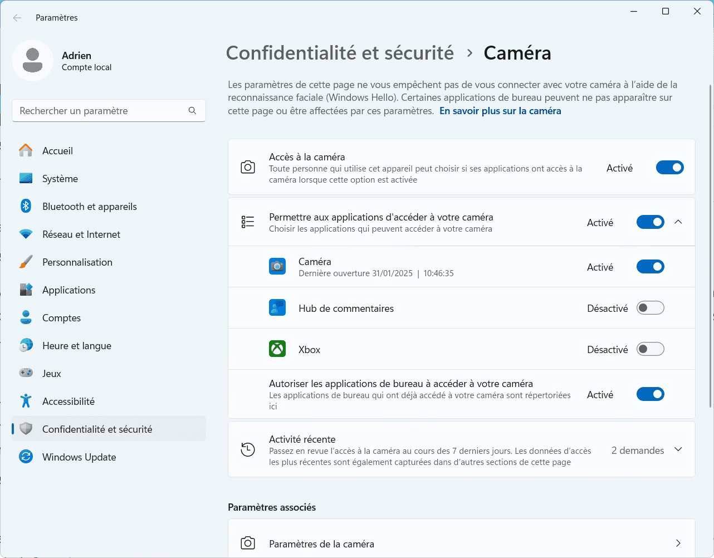The width and height of the screenshot is (714, 558).
Task: Toggle Permettre aux applications d'accéder switch
Action: 651,222
